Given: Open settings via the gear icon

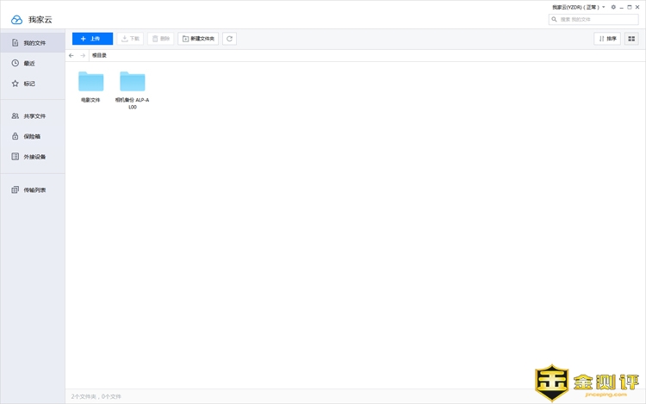Looking at the screenshot, I should [613, 7].
